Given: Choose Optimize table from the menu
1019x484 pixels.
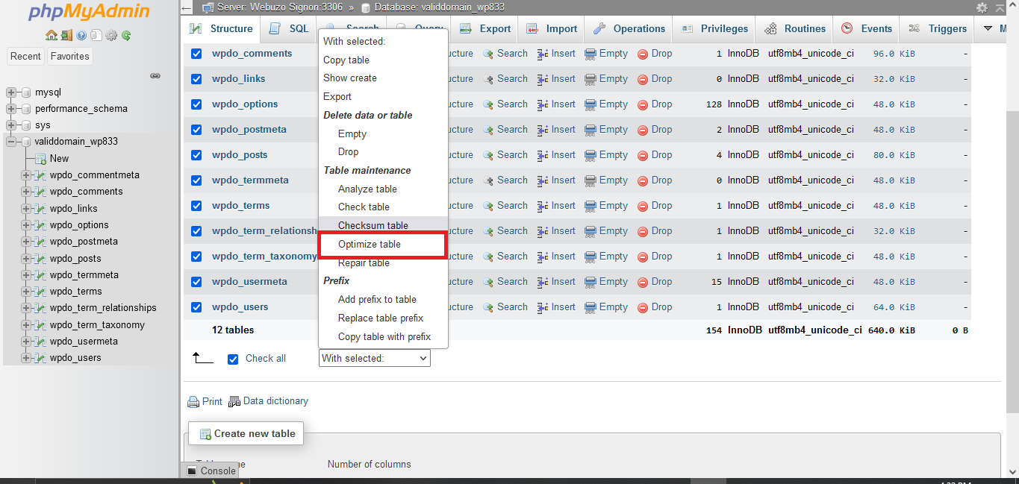Looking at the screenshot, I should click(x=369, y=245).
